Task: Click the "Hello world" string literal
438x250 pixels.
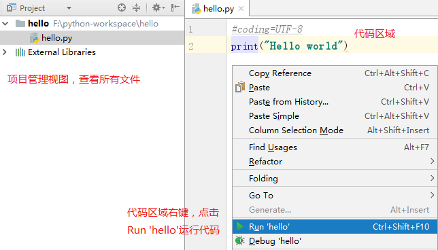Action: point(303,46)
